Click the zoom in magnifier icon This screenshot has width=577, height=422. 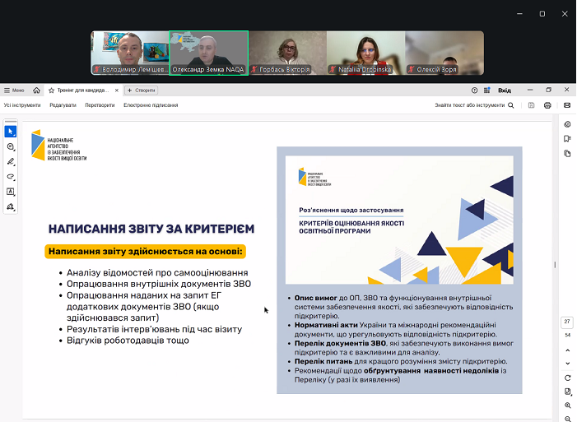[x=567, y=406]
